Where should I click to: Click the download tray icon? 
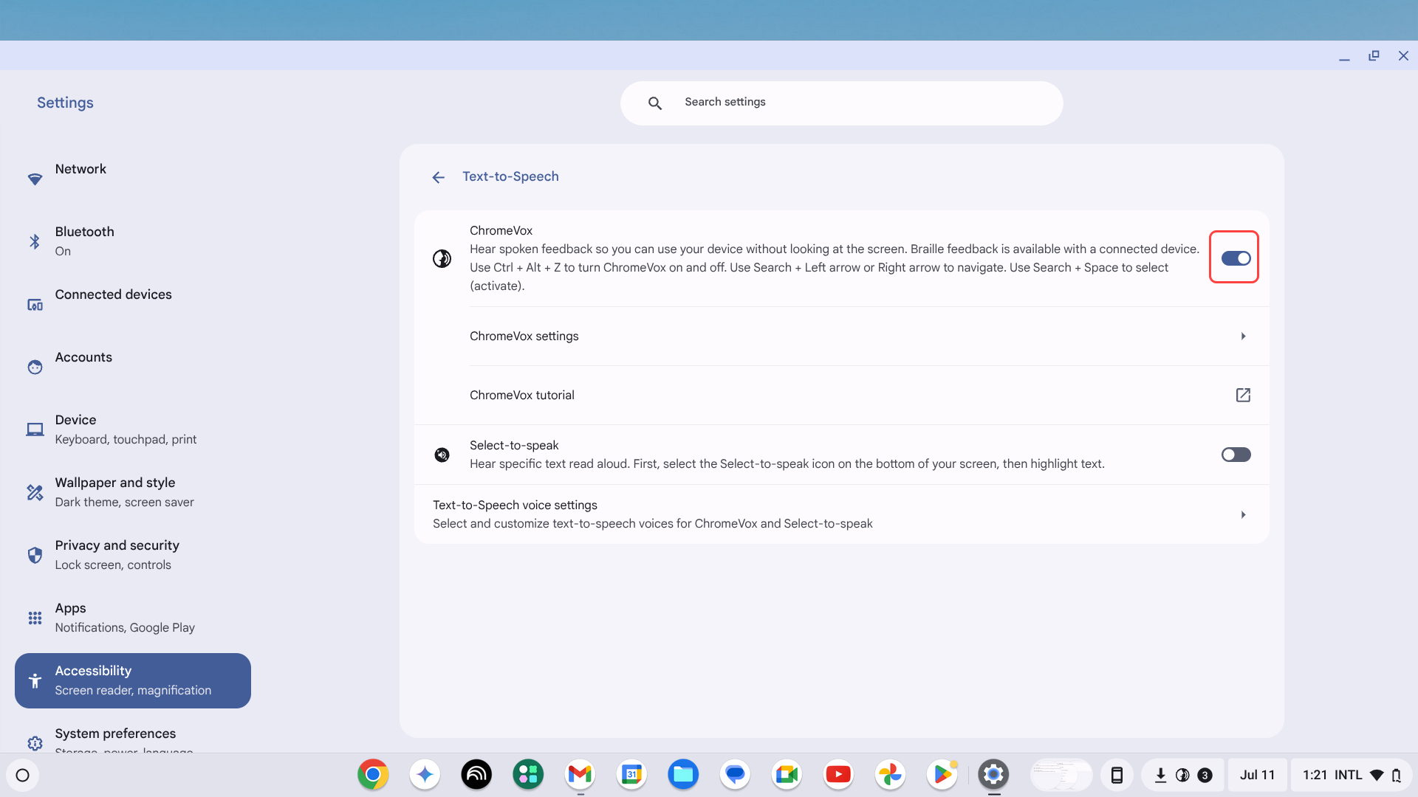point(1160,775)
